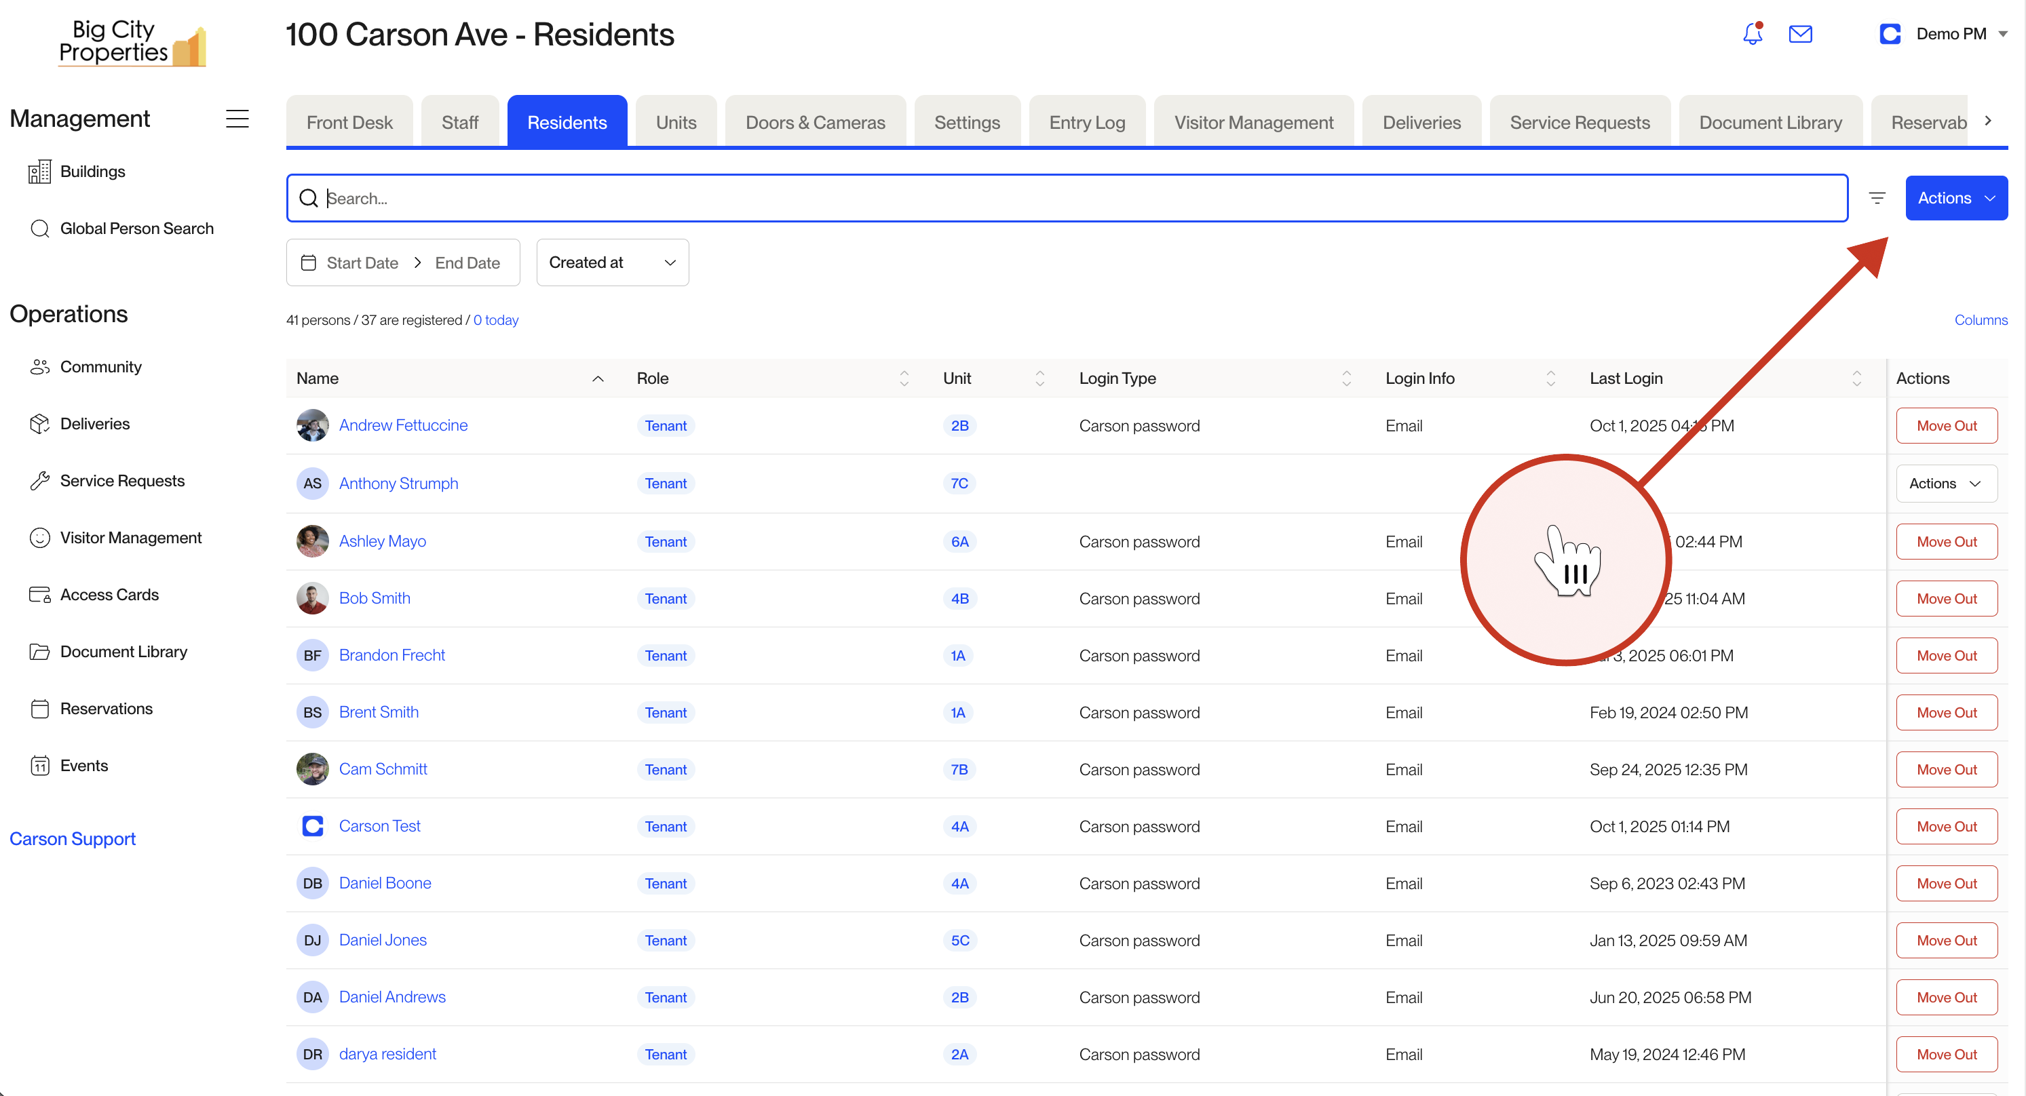Open Anthony Strumph's Actions dropdown

pos(1946,484)
